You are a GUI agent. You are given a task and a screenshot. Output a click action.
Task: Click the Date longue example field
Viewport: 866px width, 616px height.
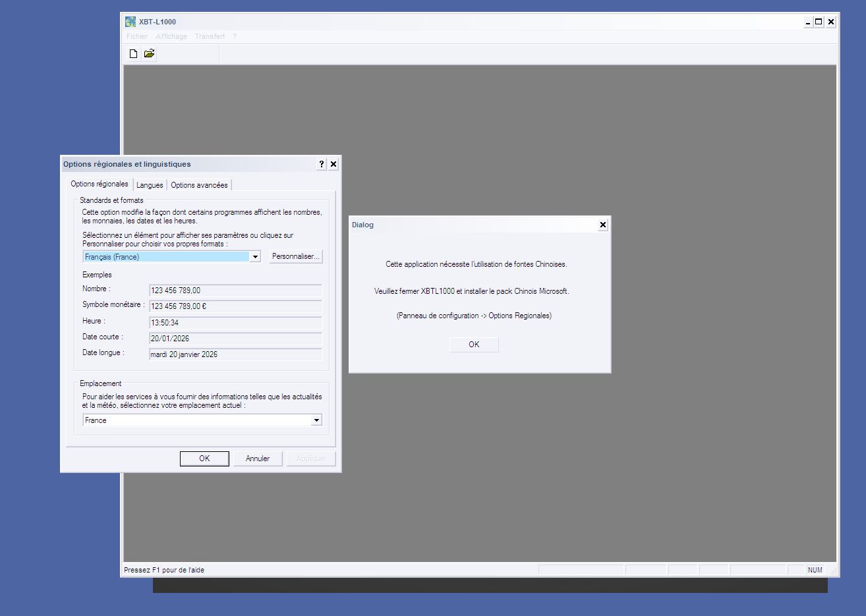(x=235, y=354)
